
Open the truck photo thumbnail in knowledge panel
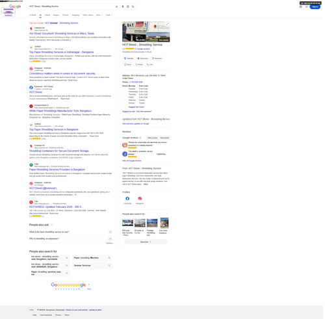point(135,32)
